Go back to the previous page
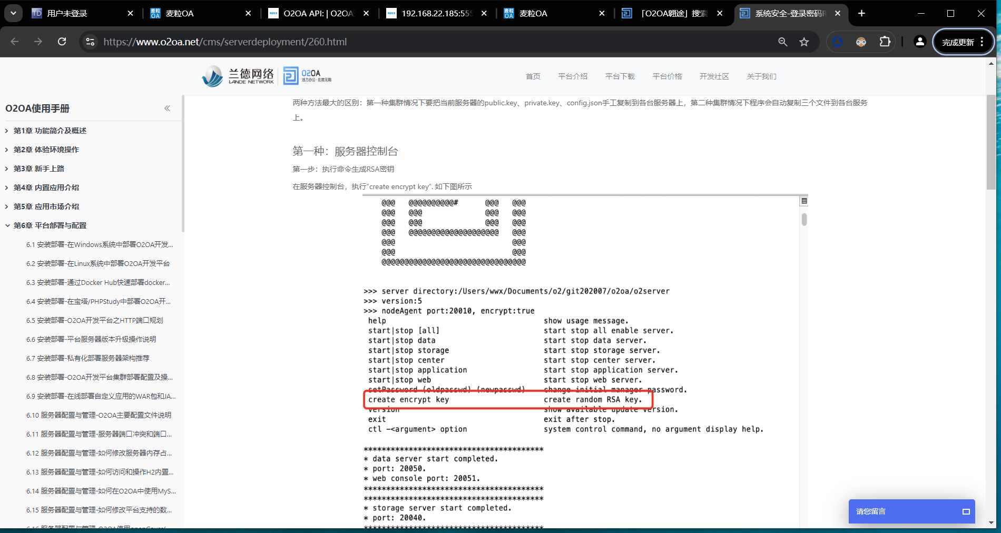 point(15,42)
